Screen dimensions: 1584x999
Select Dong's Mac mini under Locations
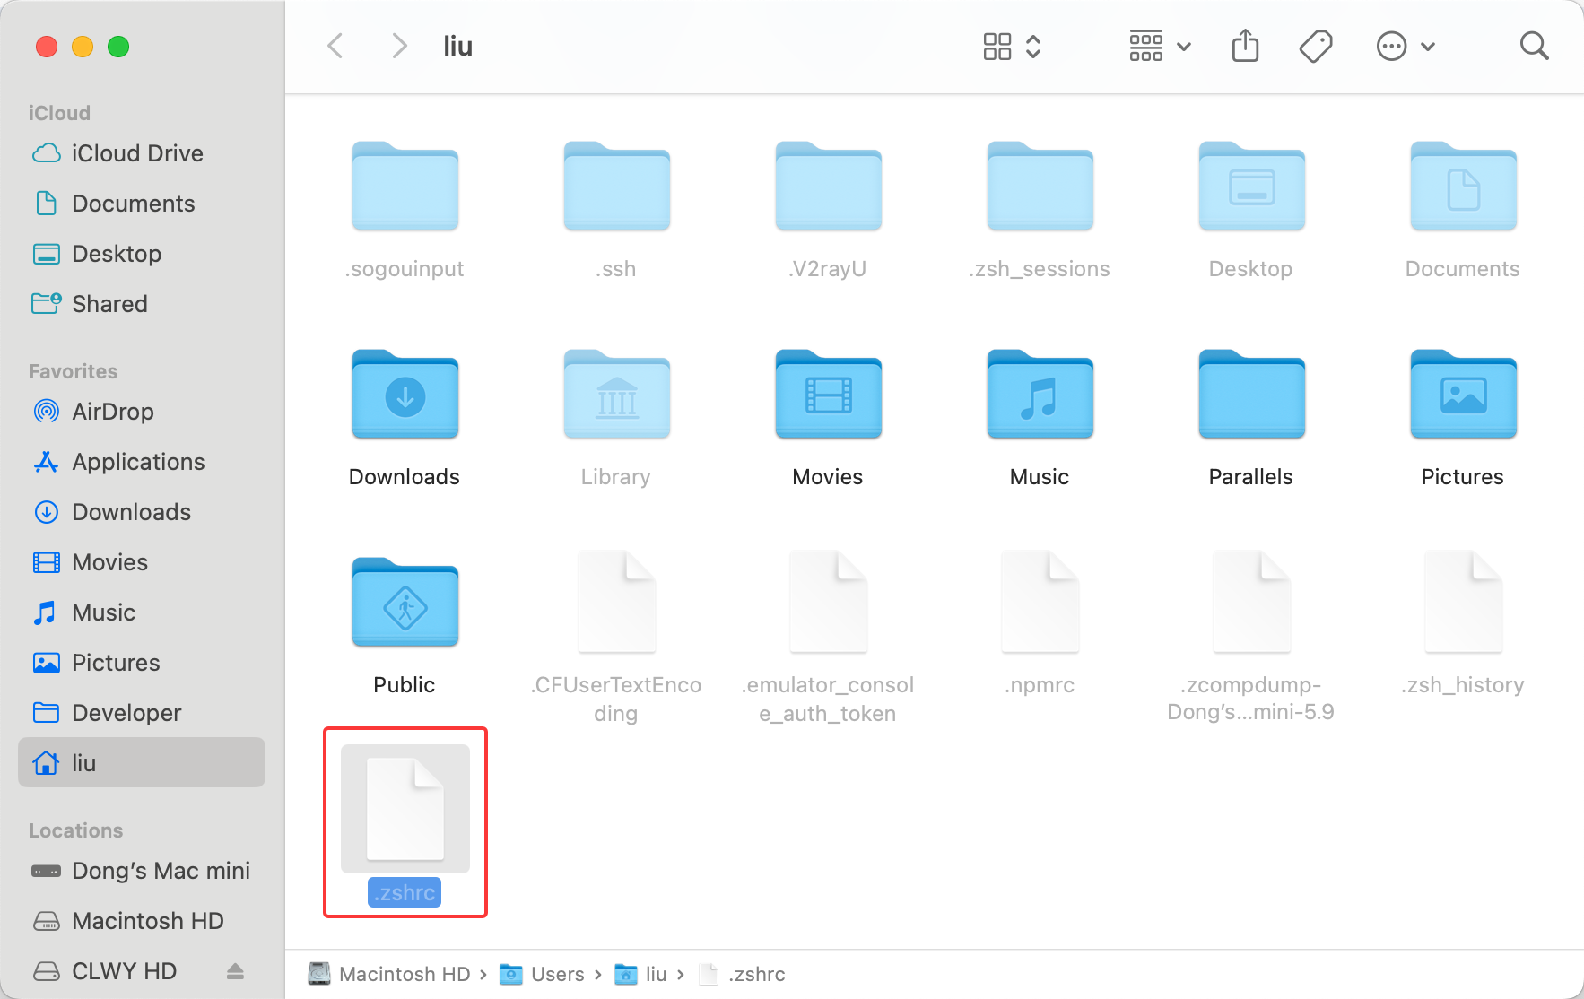[161, 871]
